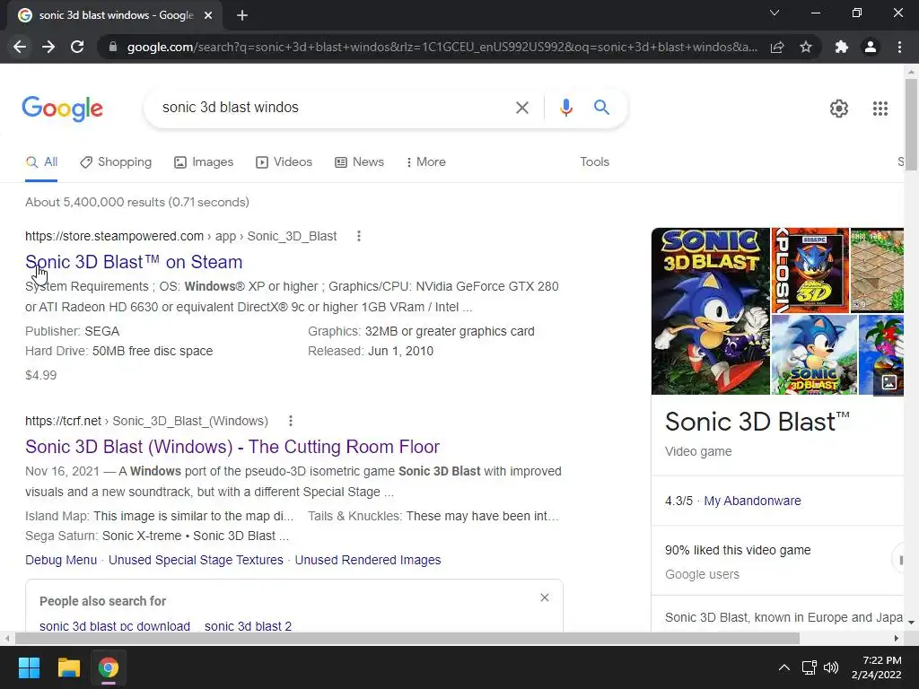The height and width of the screenshot is (689, 919).
Task: Open network status tray icon
Action: pyautogui.click(x=810, y=667)
